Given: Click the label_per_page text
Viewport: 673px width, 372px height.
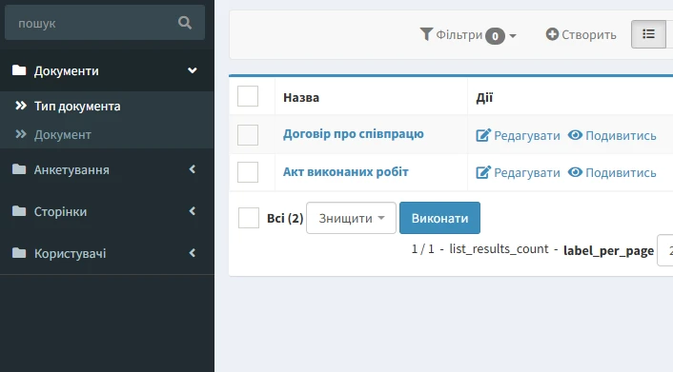Looking at the screenshot, I should (x=608, y=251).
